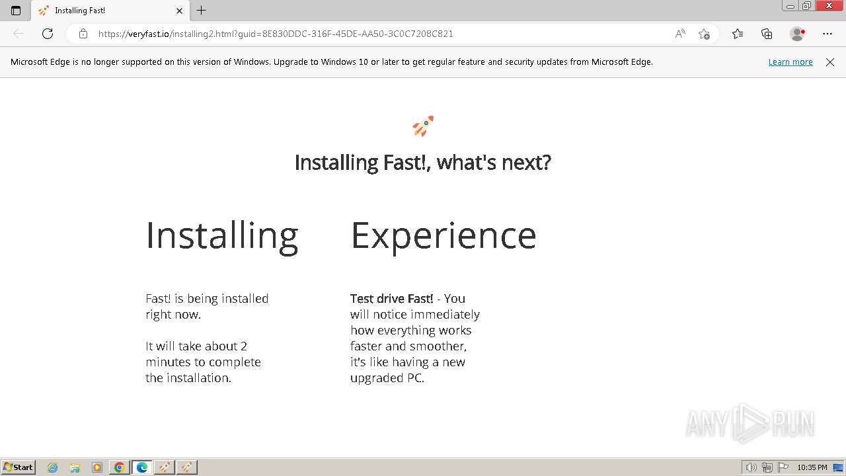Open the profile avatar icon
Image resolution: width=846 pixels, height=476 pixels.
(x=797, y=34)
